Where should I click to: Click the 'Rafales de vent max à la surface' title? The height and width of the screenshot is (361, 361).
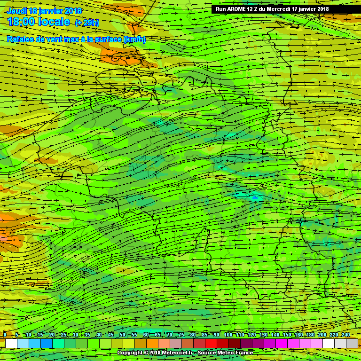(x=76, y=39)
